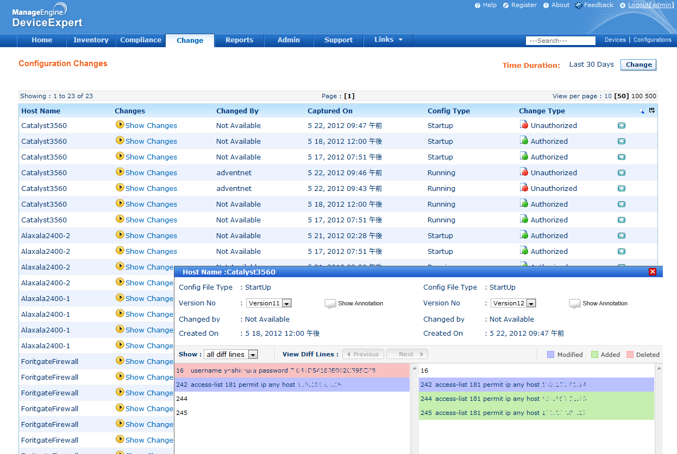Open the Alaxala2400-2 host link at 02:28
The width and height of the screenshot is (677, 454).
[46, 235]
